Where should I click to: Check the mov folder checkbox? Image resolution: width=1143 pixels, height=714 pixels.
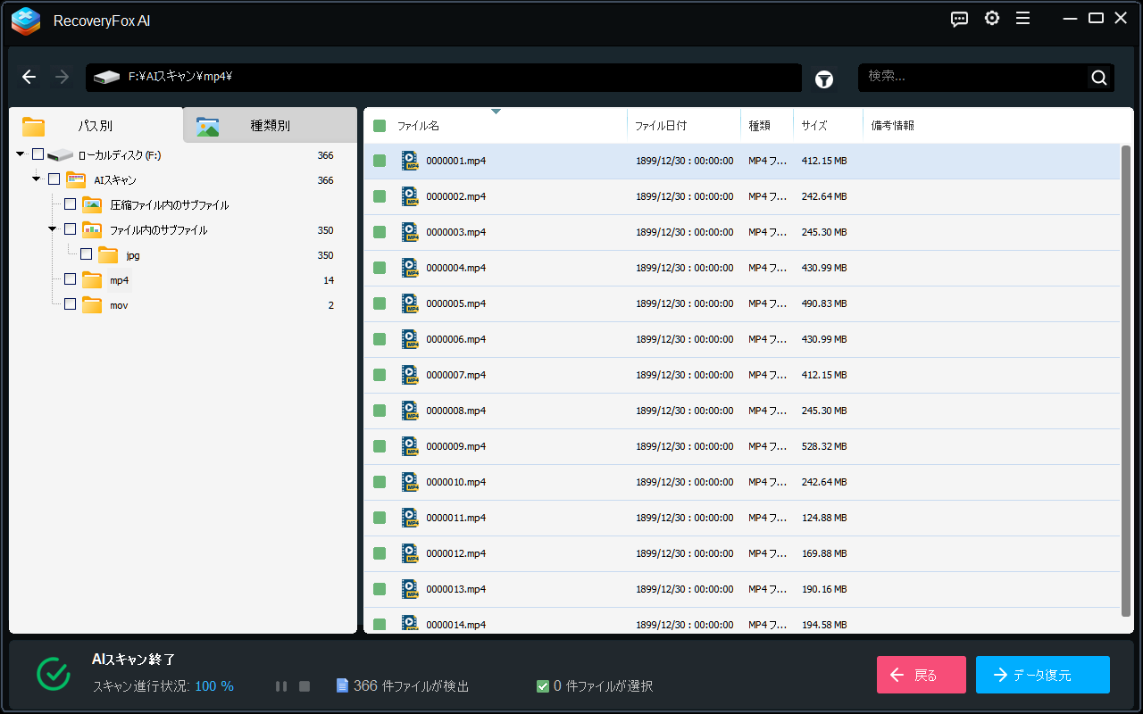point(70,304)
